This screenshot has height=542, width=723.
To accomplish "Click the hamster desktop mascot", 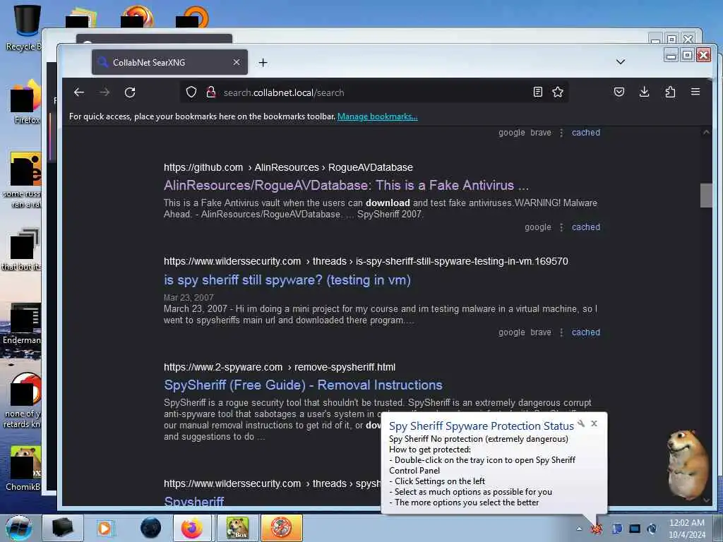I will (x=687, y=464).
